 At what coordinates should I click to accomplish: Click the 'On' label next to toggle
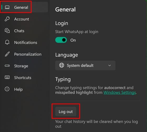[x=73, y=40]
